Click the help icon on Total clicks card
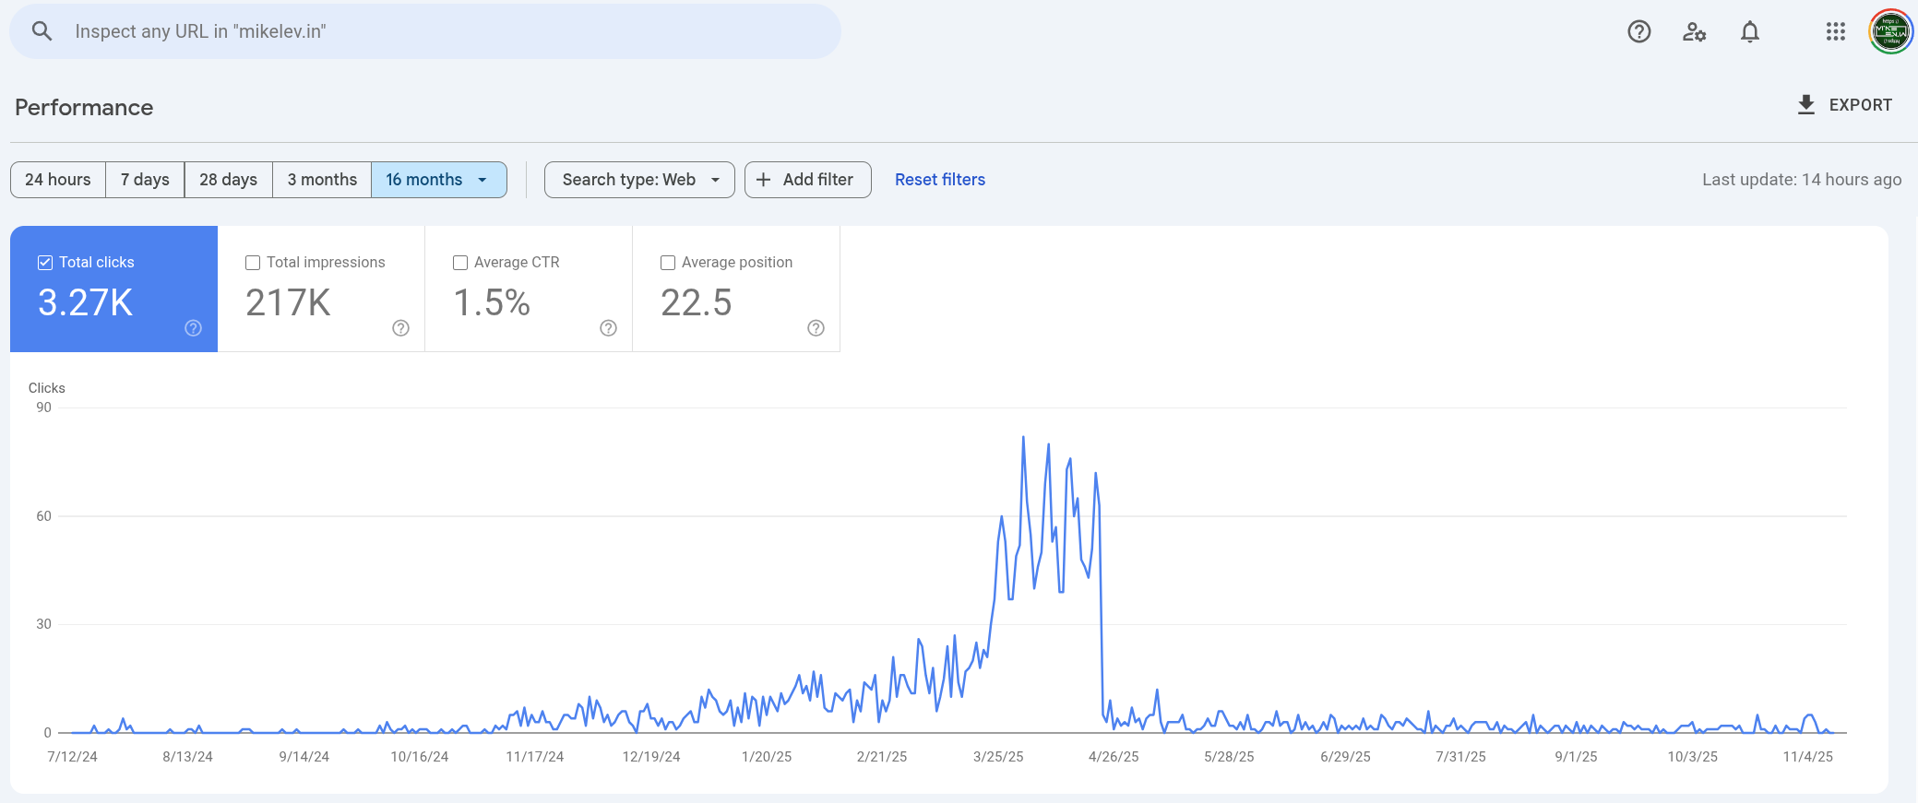This screenshot has width=1918, height=803. (x=193, y=328)
